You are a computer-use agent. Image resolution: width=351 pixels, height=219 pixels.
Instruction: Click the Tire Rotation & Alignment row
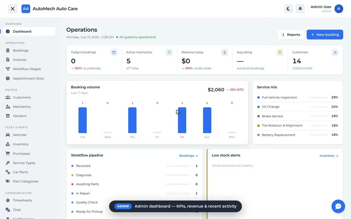tap(298, 125)
